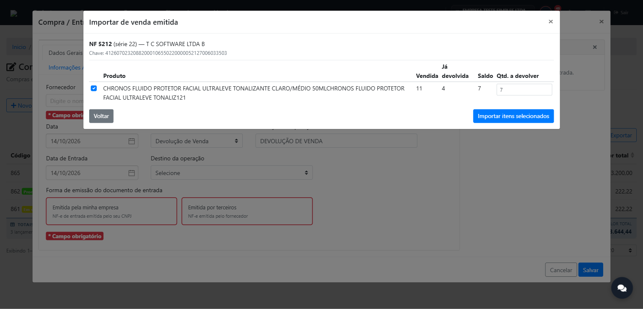Image resolution: width=643 pixels, height=309 pixels.
Task: Click the Qtd. a devolver quantity field
Action: point(524,90)
